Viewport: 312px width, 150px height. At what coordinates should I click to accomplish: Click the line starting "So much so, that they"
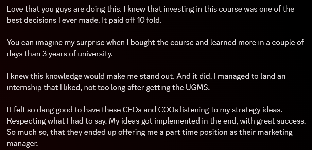click(x=150, y=132)
